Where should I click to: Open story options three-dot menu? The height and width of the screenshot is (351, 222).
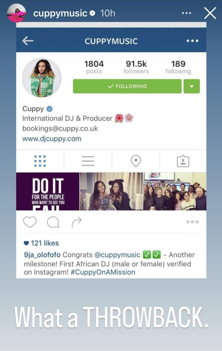186,13
